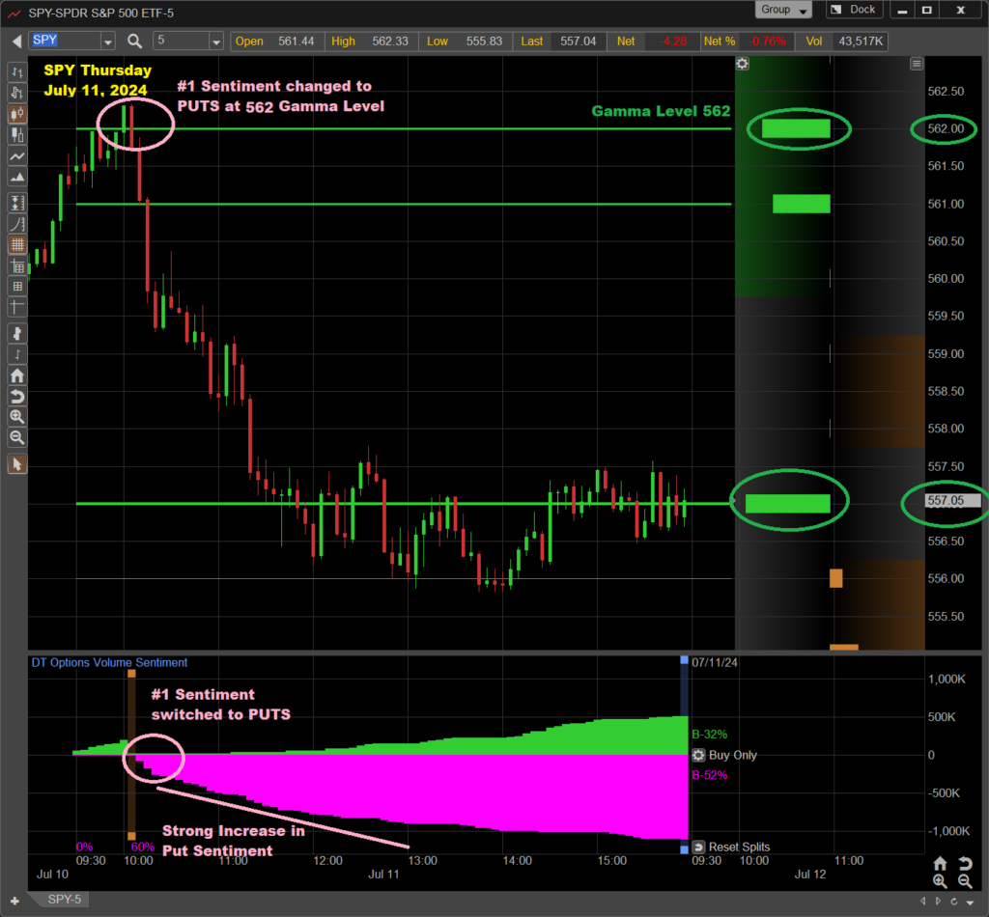Viewport: 989px width, 917px height.
Task: Click the symbol search magnifier icon
Action: [x=134, y=42]
